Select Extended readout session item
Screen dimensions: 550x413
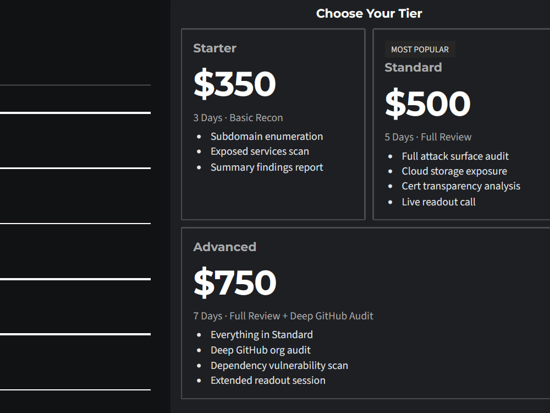[x=268, y=381]
